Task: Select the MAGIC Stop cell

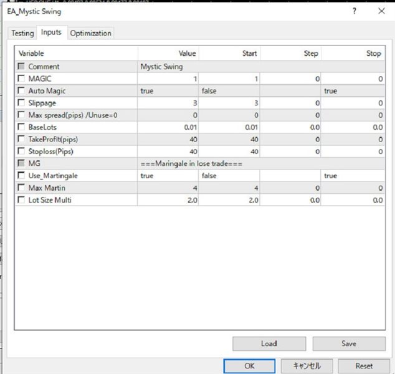Action: tap(353, 79)
